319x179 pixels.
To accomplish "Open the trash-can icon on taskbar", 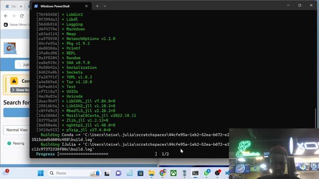I will coord(184,173).
